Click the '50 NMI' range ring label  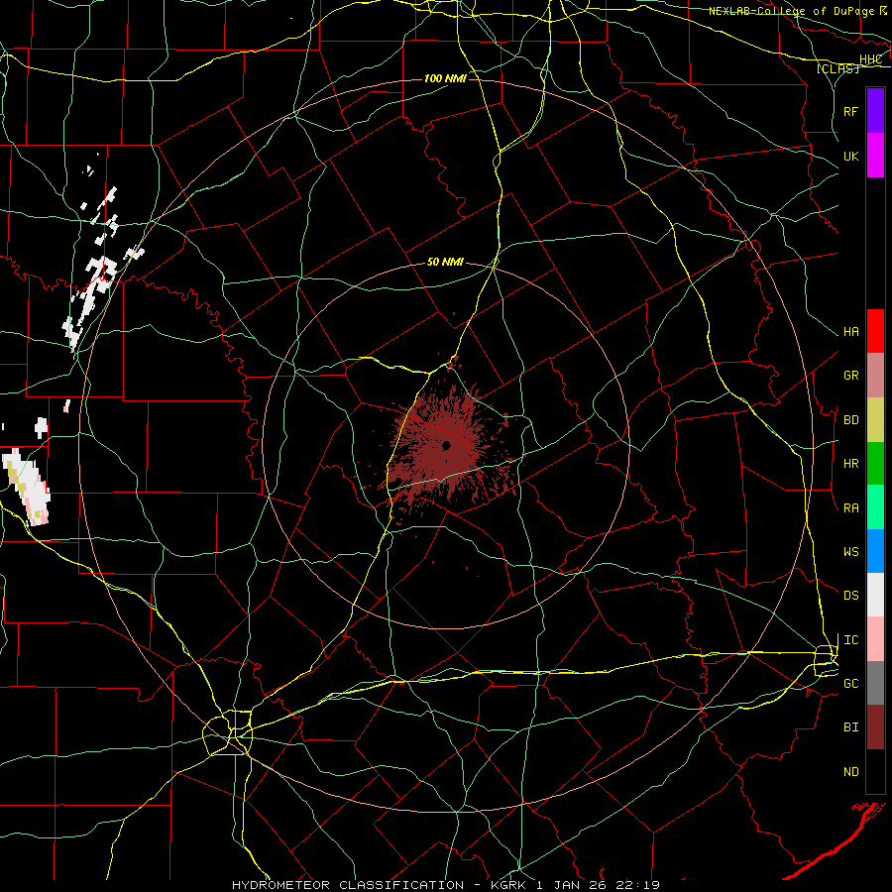coord(445,262)
